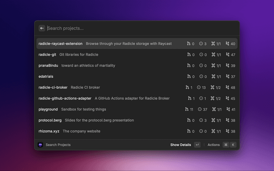
Task: Click the Radicle extension icon in footer
Action: 40,145
